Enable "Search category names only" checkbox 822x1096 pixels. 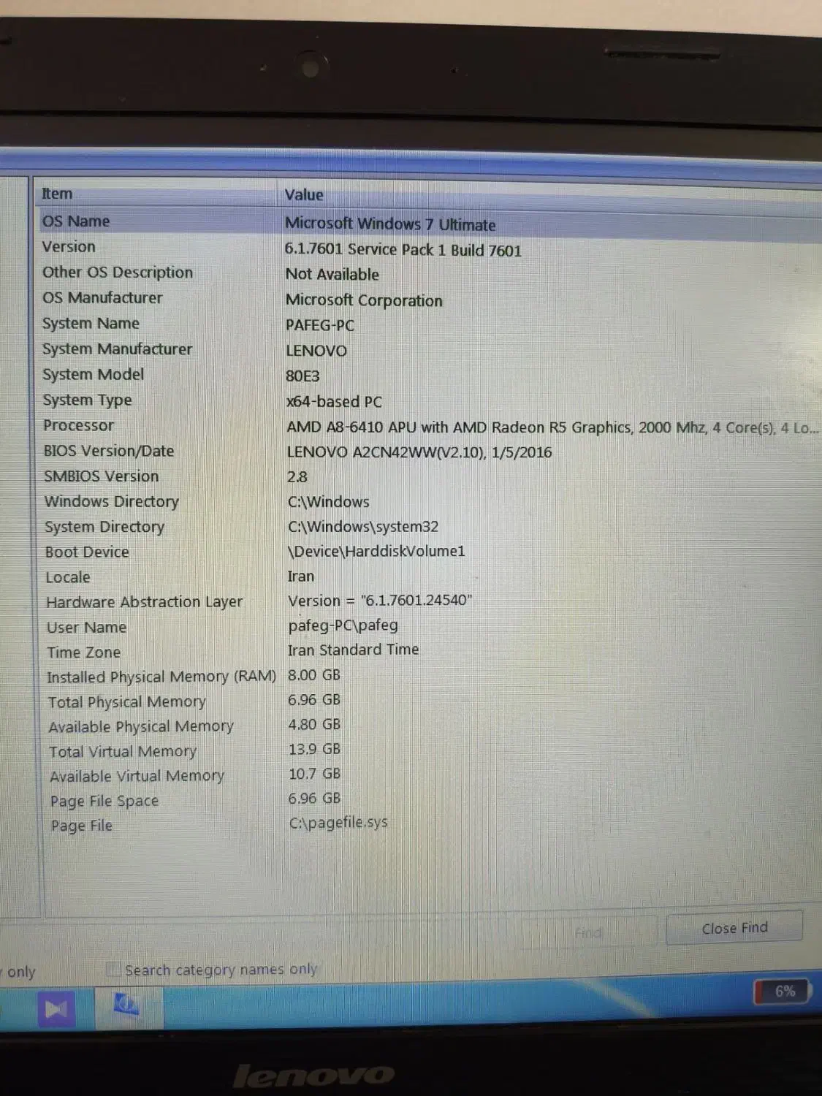[113, 970]
